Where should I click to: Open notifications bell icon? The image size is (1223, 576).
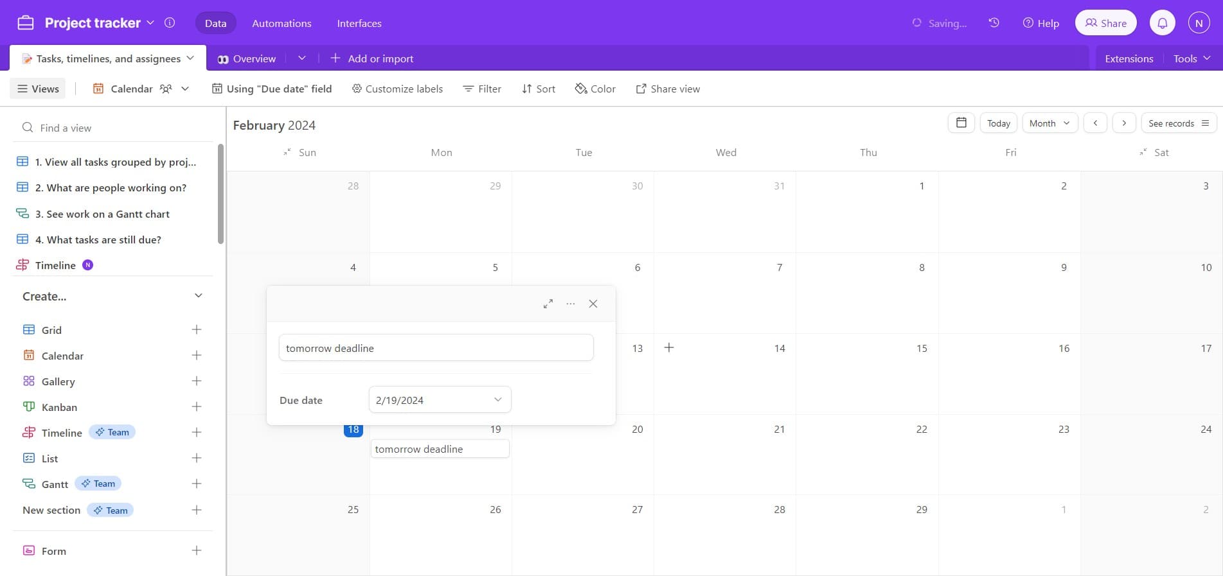[1163, 23]
